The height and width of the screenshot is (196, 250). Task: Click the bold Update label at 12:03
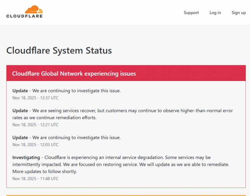pyautogui.click(x=20, y=138)
